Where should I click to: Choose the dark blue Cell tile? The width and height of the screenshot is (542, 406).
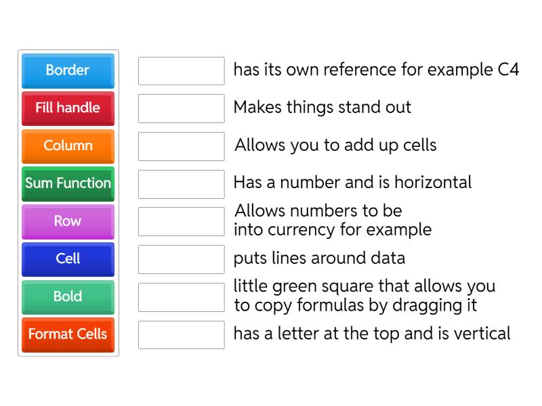pos(68,258)
